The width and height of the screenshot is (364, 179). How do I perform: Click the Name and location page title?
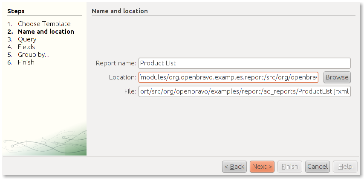click(120, 11)
